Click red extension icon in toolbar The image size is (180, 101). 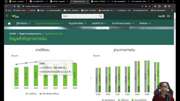[x=155, y=6]
